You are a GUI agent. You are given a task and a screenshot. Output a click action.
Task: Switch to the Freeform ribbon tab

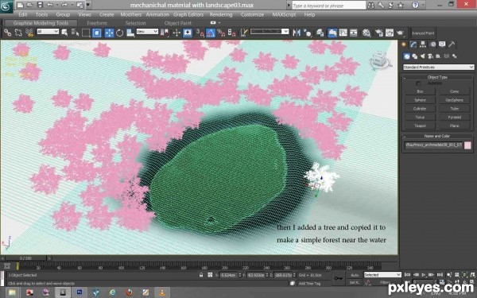pos(97,23)
